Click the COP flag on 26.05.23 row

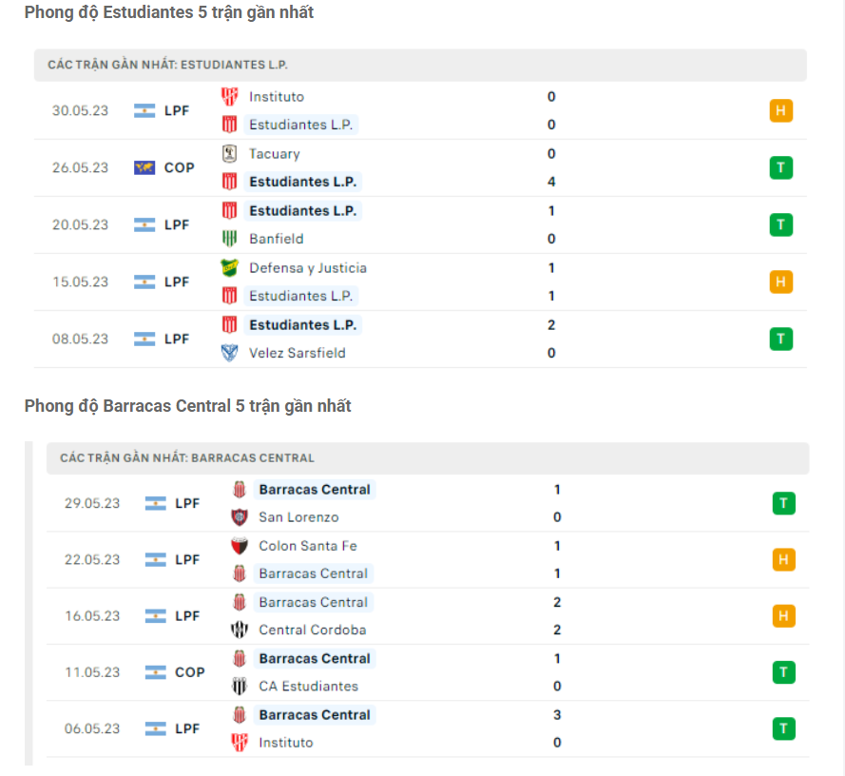click(x=144, y=167)
